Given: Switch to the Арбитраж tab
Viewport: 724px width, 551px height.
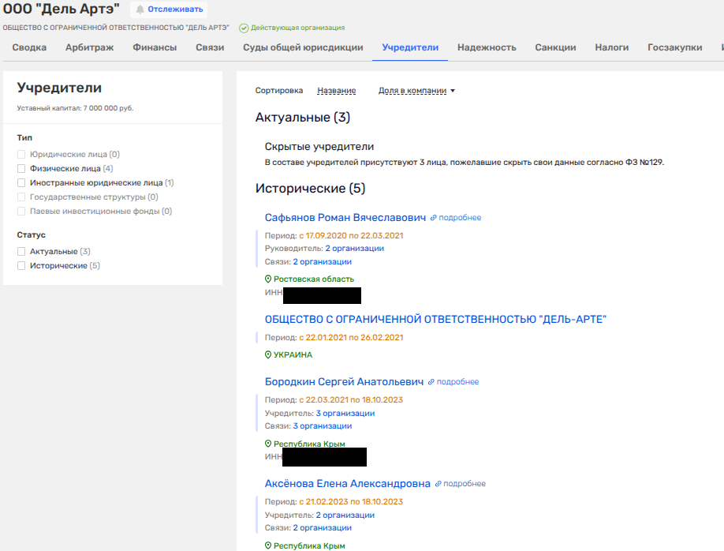Looking at the screenshot, I should (89, 47).
